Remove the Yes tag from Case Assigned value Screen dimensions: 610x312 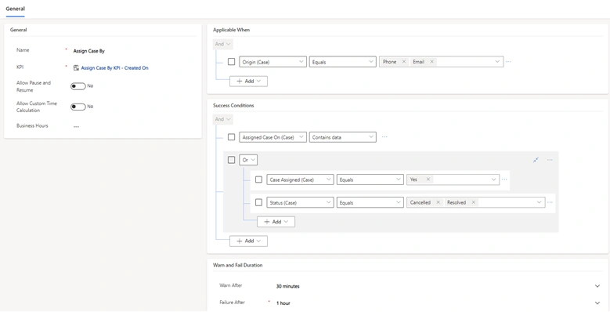(x=428, y=180)
